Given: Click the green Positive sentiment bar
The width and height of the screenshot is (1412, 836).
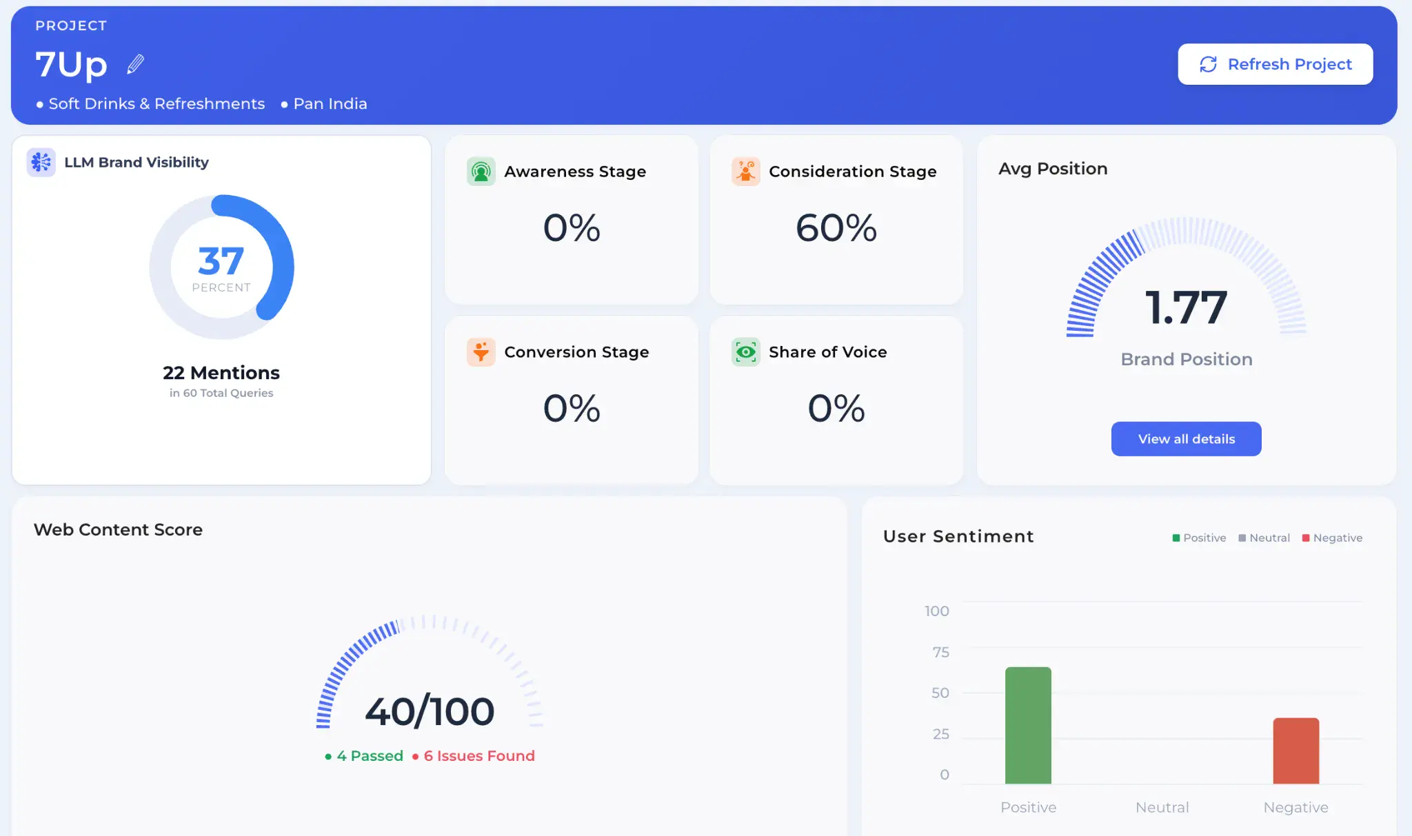Looking at the screenshot, I should tap(1028, 725).
